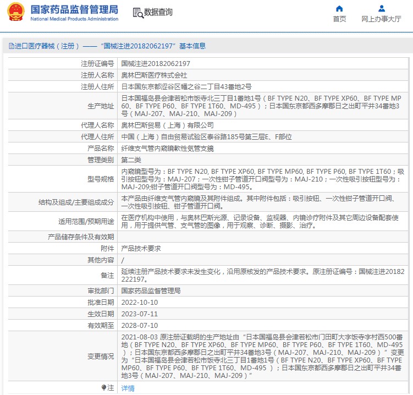Screen dimensions: 413x395
Task: Select expiry date 2028-07-10
Action: (140, 326)
